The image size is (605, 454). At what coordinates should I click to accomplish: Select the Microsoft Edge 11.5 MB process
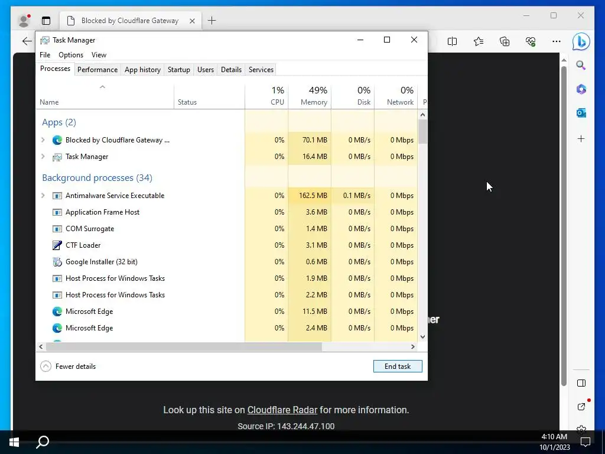tap(227, 311)
